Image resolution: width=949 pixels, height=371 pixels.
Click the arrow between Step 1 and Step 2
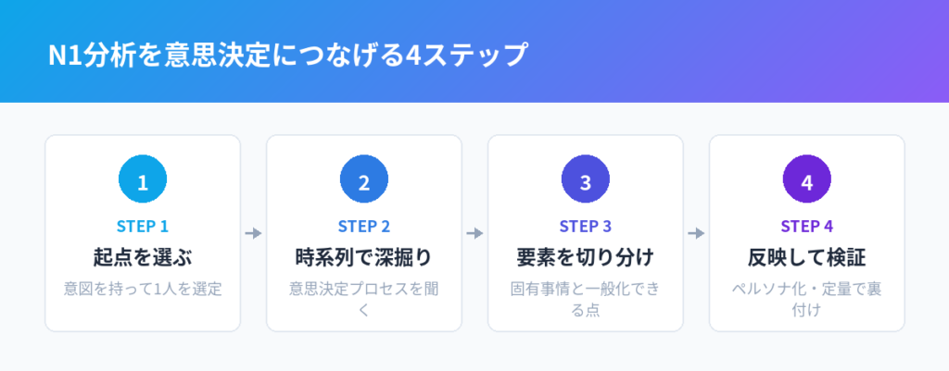254,233
